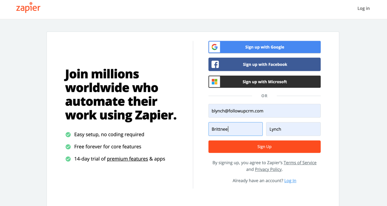Focus the email address field
Viewport: 387px width, 206px height.
coord(264,111)
